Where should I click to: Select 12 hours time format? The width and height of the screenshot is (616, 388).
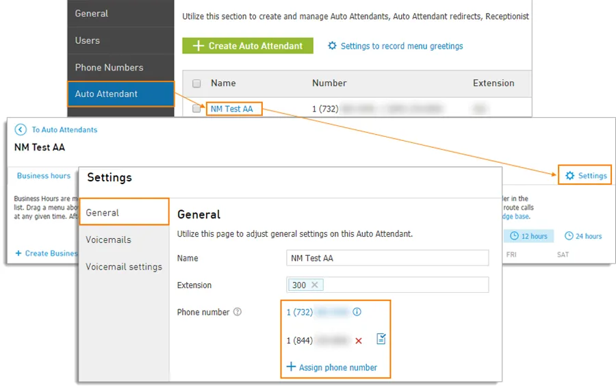click(x=529, y=236)
